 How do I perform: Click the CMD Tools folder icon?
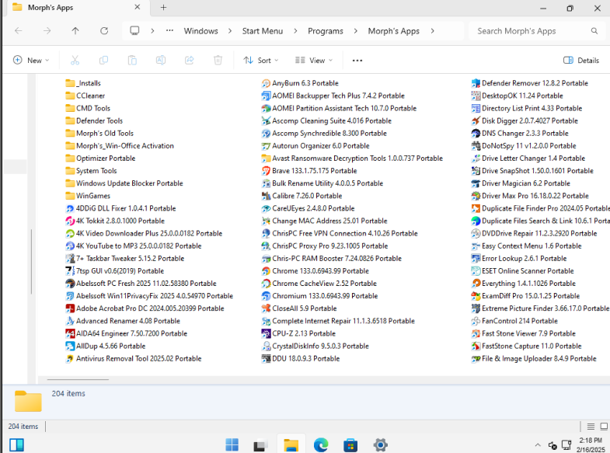click(70, 108)
